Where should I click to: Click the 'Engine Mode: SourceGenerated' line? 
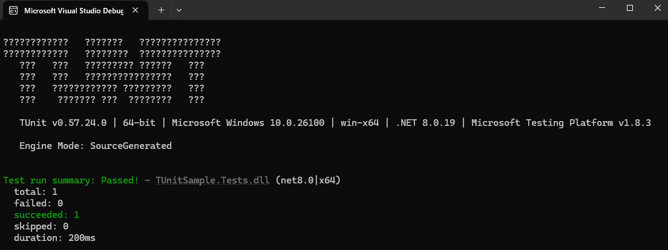click(x=96, y=146)
